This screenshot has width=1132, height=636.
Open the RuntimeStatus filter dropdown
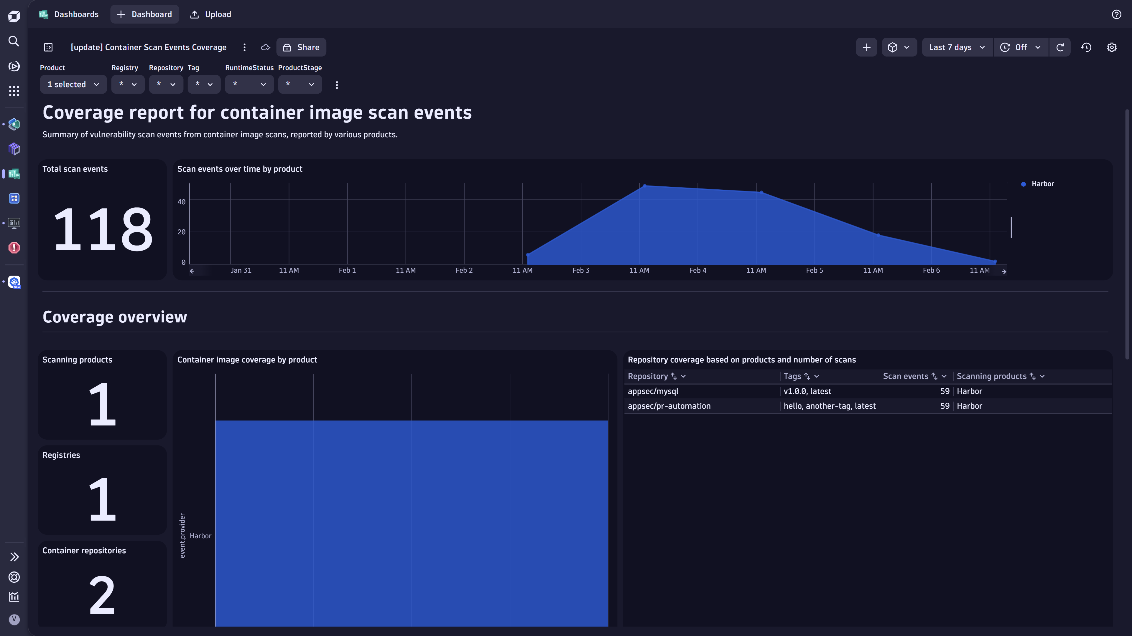click(x=249, y=84)
